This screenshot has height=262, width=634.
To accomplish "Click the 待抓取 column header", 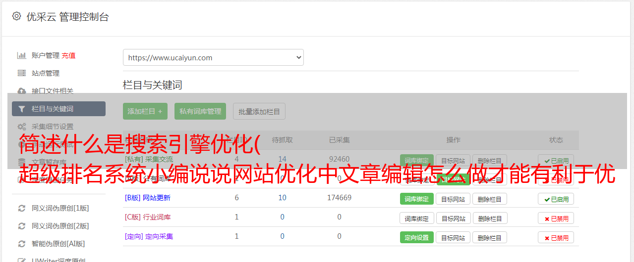I will (x=283, y=140).
